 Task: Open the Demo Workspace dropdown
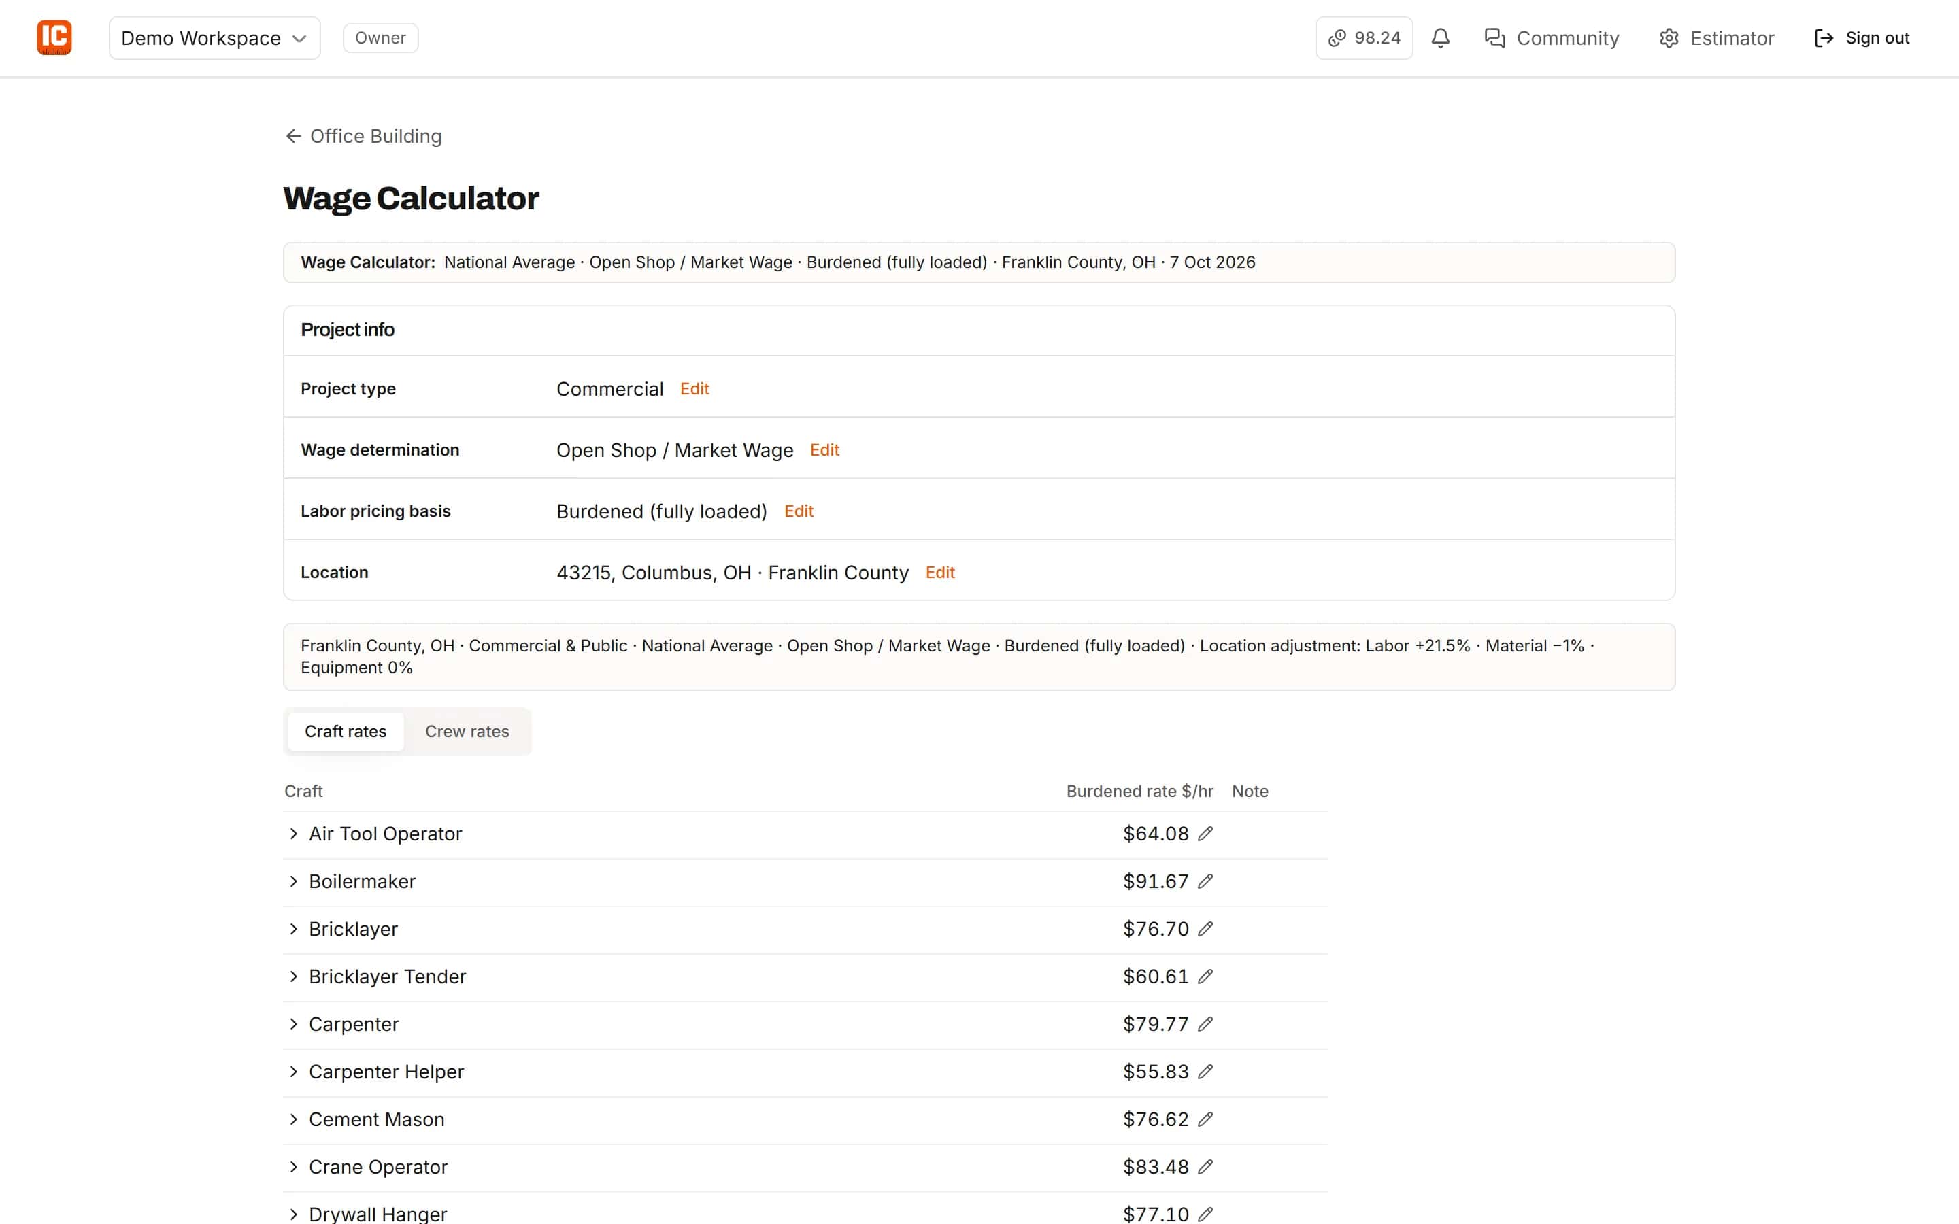[214, 38]
